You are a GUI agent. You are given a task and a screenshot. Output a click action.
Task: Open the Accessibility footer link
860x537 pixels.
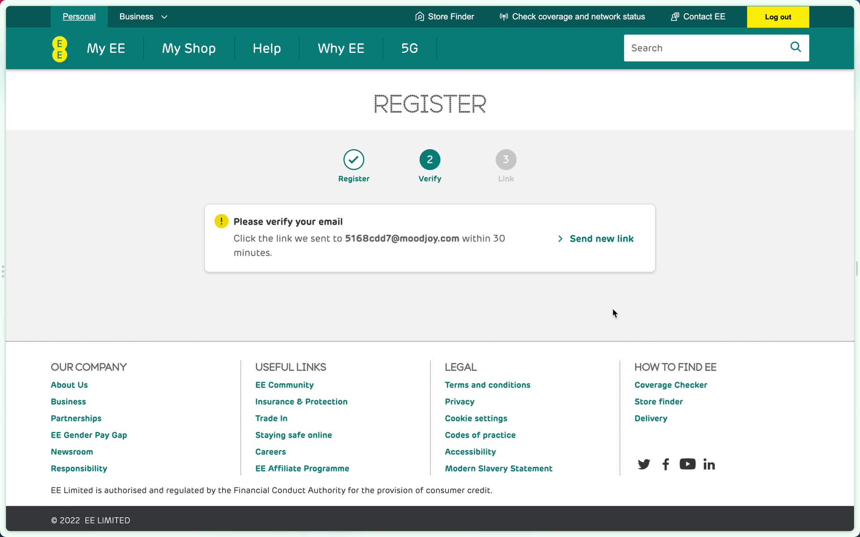470,452
